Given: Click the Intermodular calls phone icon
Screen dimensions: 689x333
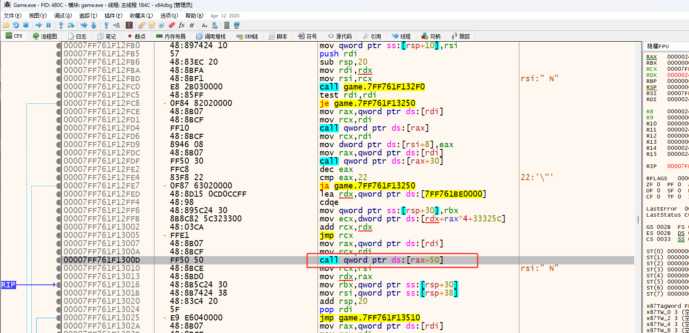Looking at the screenshot, I should (214, 25).
